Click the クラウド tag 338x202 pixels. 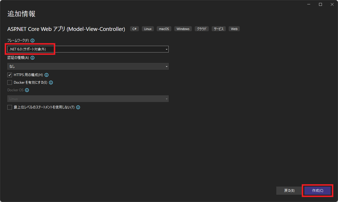point(201,29)
